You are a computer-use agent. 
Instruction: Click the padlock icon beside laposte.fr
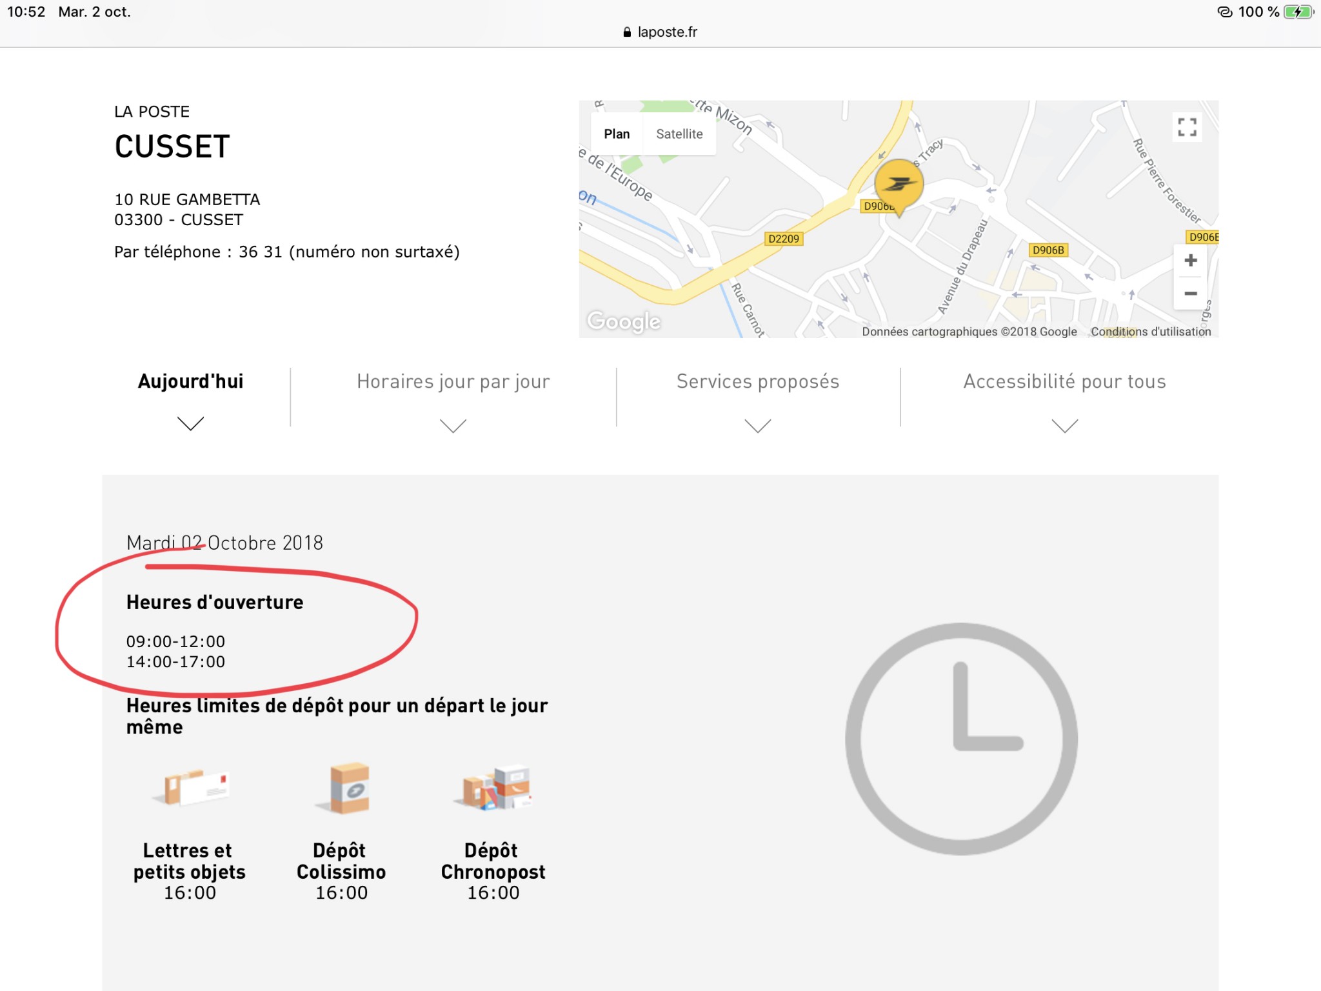point(627,32)
